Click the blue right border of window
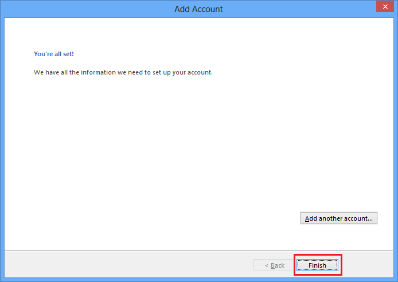The image size is (398, 282). point(396,143)
